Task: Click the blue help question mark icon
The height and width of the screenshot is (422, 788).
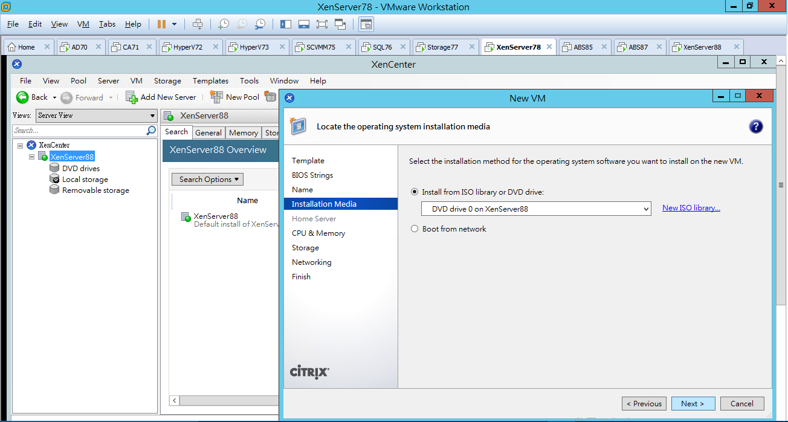Action: coord(755,126)
